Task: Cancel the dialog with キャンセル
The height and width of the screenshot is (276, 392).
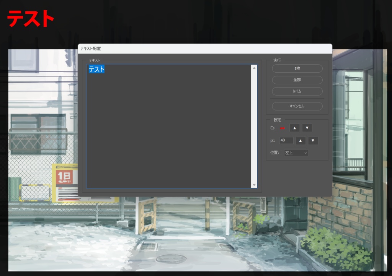Action: point(297,106)
